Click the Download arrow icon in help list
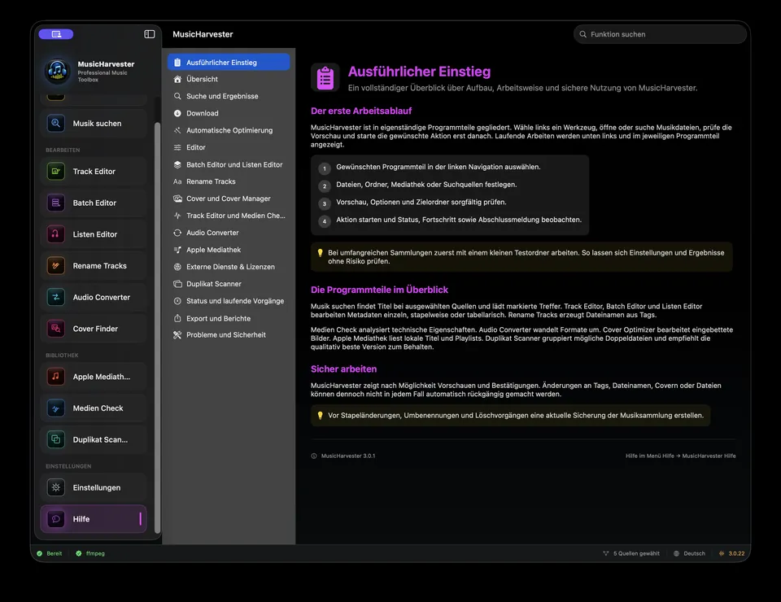 click(x=177, y=113)
